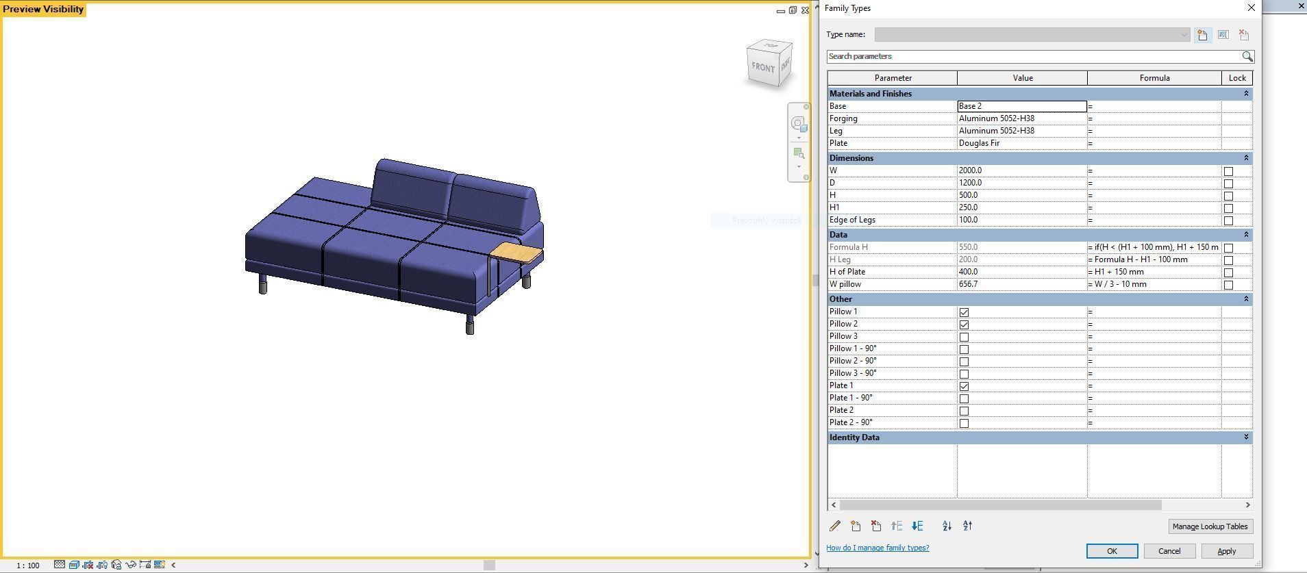Screen dimensions: 1307x573
Task: Collapse the Materials and Finishes group
Action: [1246, 93]
